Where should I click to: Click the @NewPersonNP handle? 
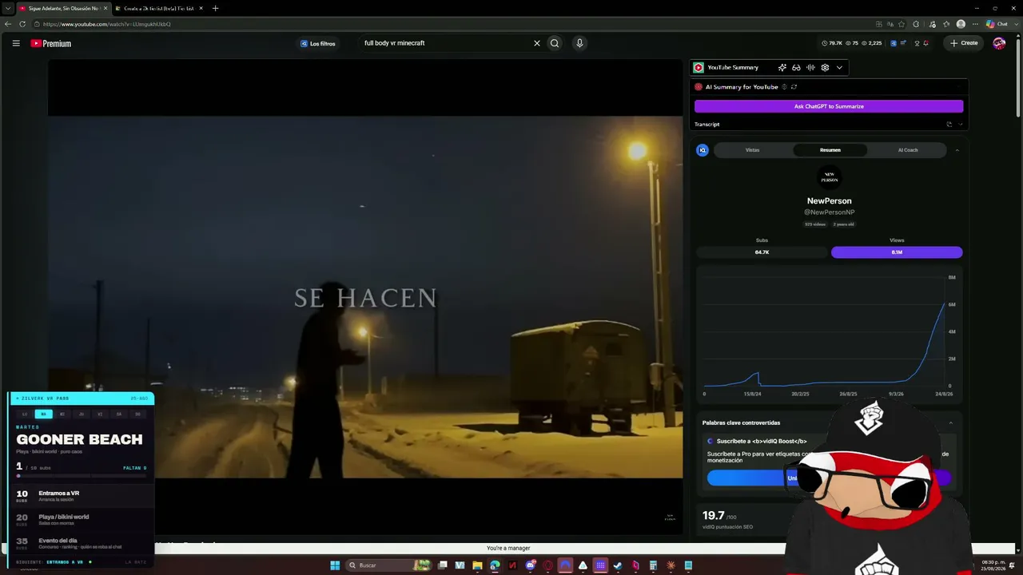(829, 212)
